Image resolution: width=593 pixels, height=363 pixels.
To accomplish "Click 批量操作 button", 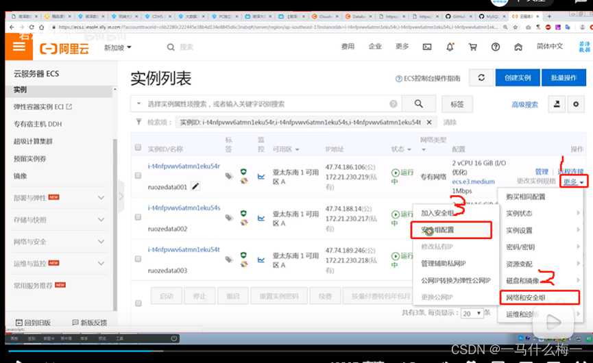I will pyautogui.click(x=564, y=78).
